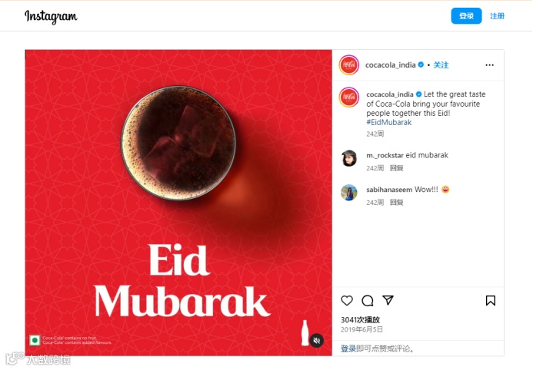This screenshot has height=370, width=533.
Task: Click the Eid Mubarak video
Action: (x=178, y=203)
